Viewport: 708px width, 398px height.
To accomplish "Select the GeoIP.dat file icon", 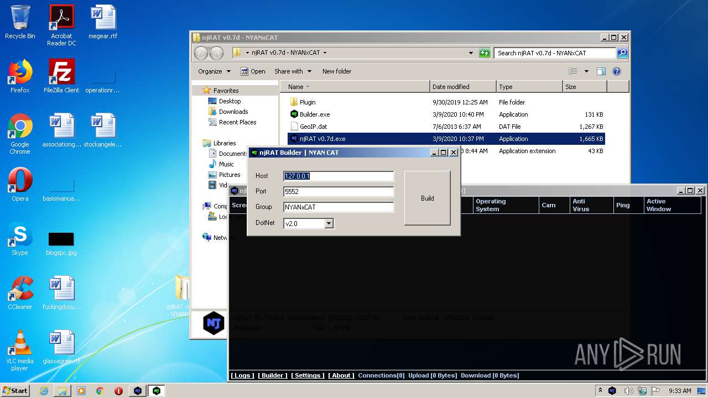I will (294, 127).
